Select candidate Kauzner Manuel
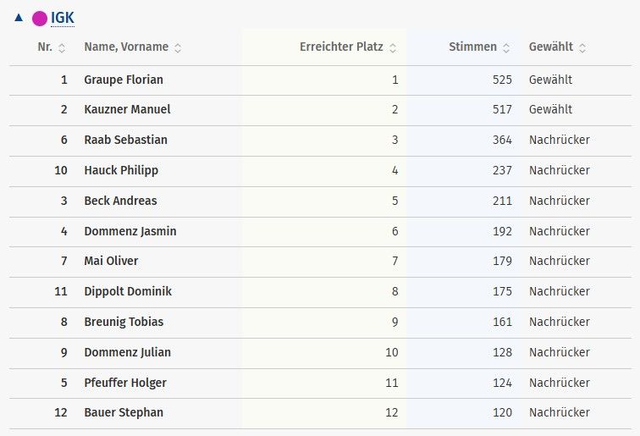 click(x=127, y=109)
